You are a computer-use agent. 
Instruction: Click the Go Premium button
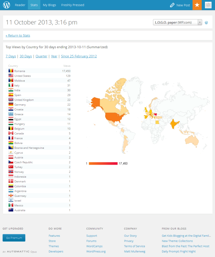(14, 238)
